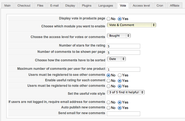Choose No for auto publish new comments
Image resolution: width=185 pixels, height=121 pixels.
pyautogui.click(x=109, y=108)
